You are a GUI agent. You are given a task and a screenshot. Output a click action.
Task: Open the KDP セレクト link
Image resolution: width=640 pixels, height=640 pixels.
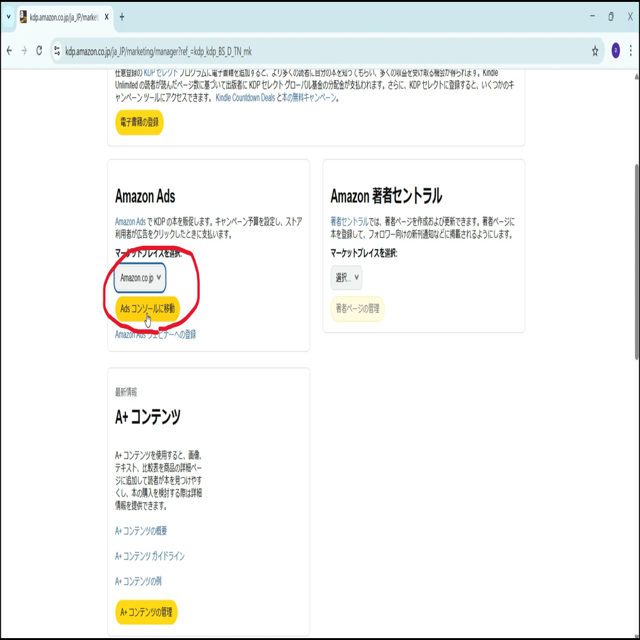coord(161,72)
